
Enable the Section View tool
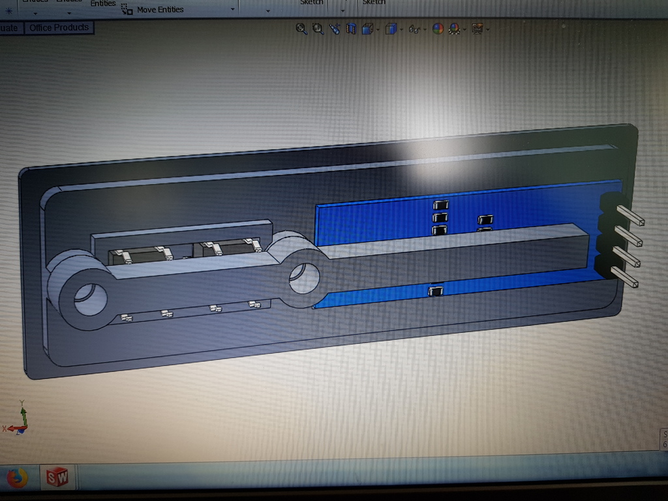coord(350,29)
